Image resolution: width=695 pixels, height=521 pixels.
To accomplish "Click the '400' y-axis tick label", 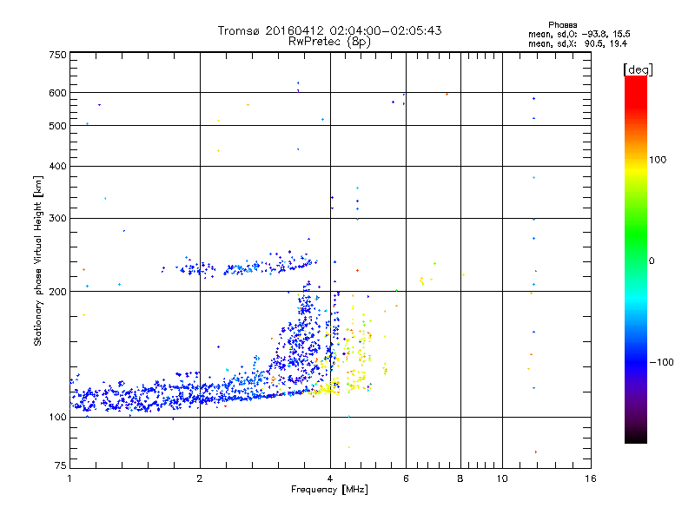I will [x=58, y=167].
